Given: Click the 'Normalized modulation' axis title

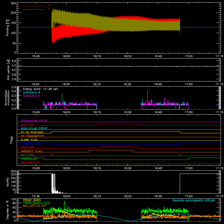Looking at the screenshot, I should pos(7,98).
